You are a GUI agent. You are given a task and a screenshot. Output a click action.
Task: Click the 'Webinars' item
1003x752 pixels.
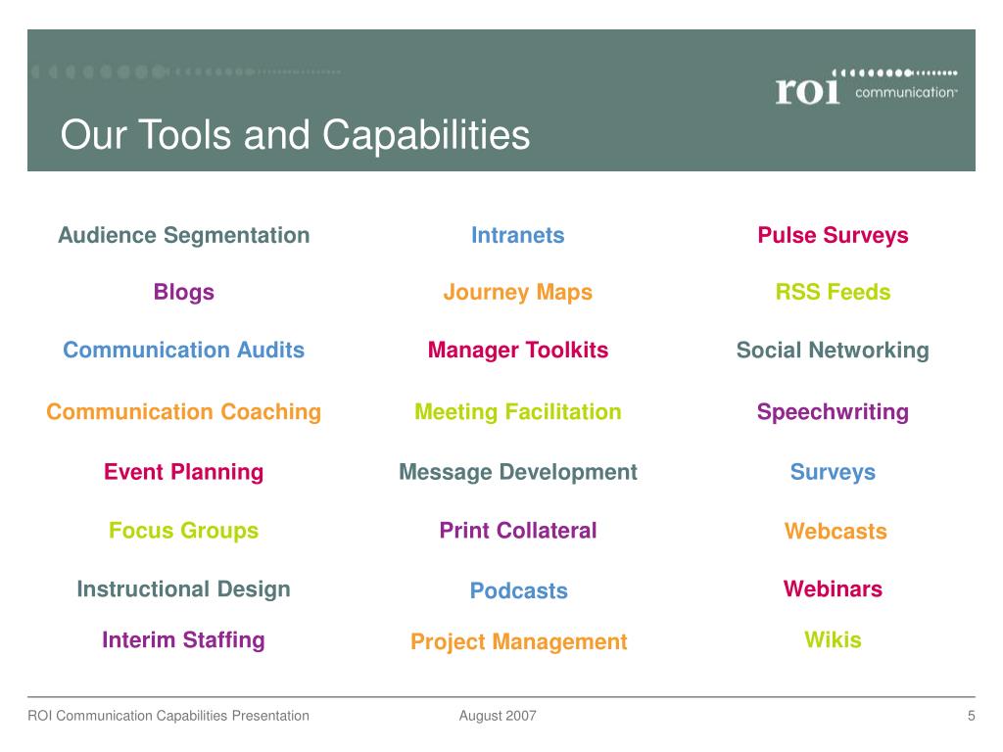pyautogui.click(x=833, y=588)
